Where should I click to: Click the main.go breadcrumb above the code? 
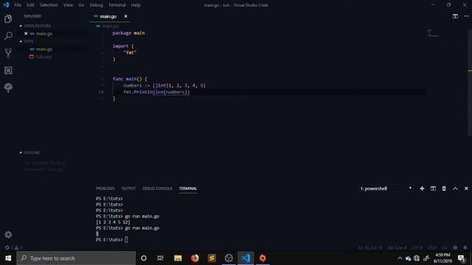coord(110,26)
